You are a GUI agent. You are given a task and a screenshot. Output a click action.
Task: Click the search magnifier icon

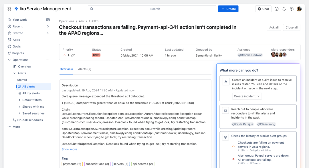click(x=92, y=9)
